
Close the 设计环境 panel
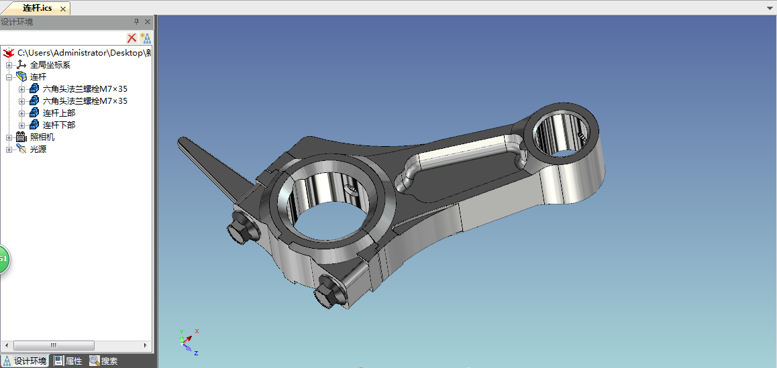click(147, 22)
